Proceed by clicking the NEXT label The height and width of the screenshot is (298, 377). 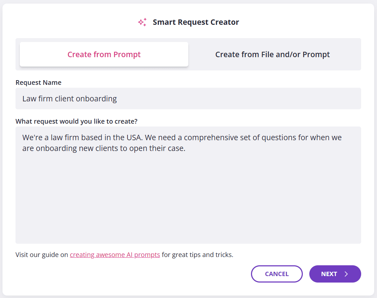click(x=329, y=274)
